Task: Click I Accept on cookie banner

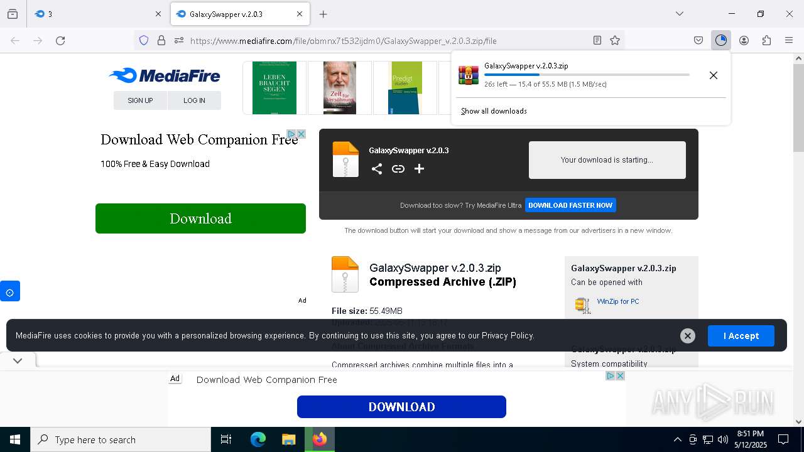Action: (741, 336)
